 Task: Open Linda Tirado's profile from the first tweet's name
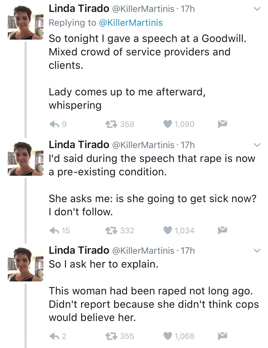pyautogui.click(x=79, y=9)
